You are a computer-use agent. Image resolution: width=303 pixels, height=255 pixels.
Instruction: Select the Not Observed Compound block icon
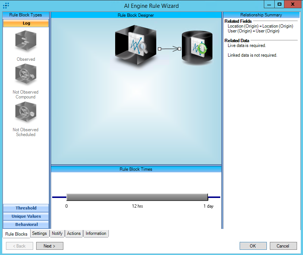[x=26, y=75]
